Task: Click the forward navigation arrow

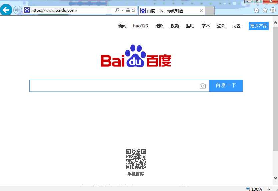Action: pyautogui.click(x=18, y=10)
